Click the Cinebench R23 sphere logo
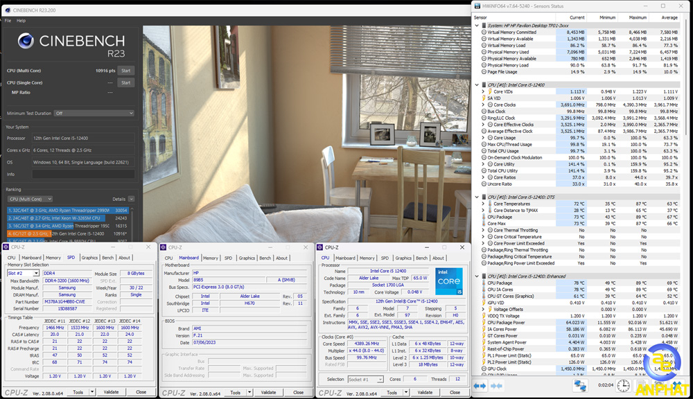 (x=26, y=41)
